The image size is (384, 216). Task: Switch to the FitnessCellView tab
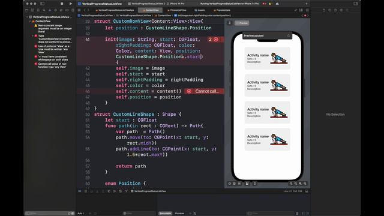176,10
